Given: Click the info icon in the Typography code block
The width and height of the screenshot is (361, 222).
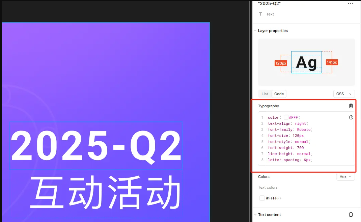Looking at the screenshot, I should [x=351, y=117].
